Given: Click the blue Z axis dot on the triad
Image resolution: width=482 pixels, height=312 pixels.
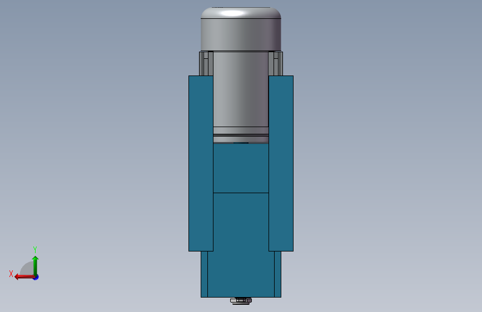Looking at the screenshot, I should pyautogui.click(x=36, y=277).
